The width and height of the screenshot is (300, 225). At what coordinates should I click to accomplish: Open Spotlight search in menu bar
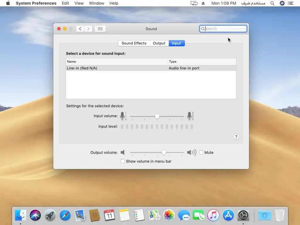click(x=272, y=3)
